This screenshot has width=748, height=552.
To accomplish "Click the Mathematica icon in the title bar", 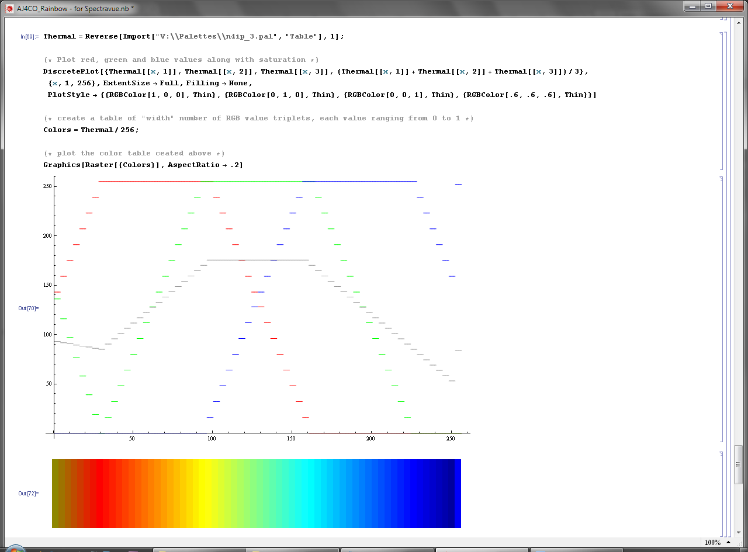I will coord(9,8).
